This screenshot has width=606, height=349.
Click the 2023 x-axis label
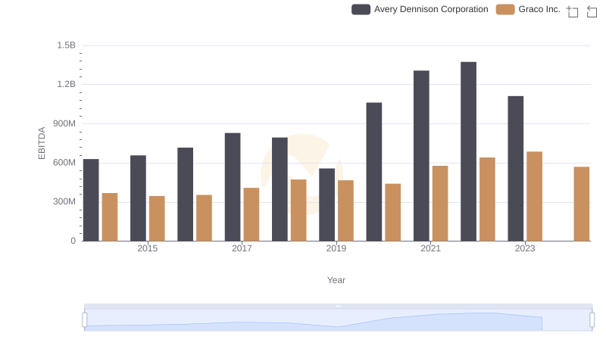[x=525, y=248]
